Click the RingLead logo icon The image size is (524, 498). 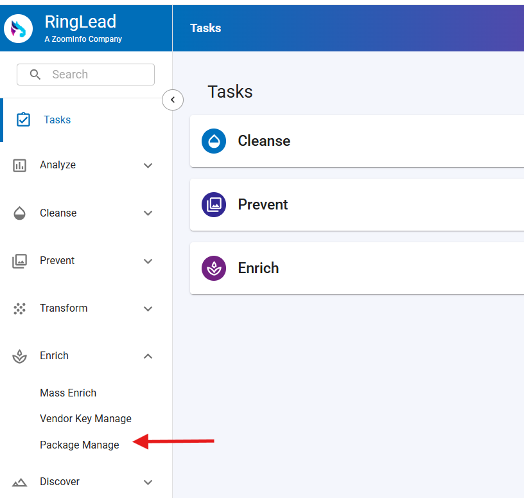pos(17,28)
